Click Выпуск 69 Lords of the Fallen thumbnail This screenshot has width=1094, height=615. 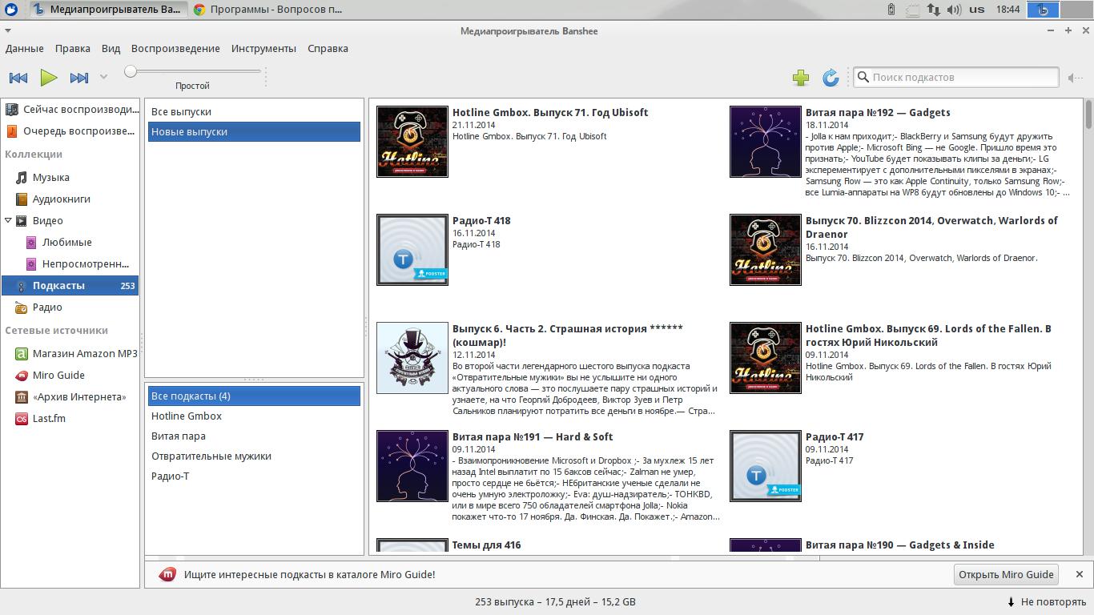[766, 358]
